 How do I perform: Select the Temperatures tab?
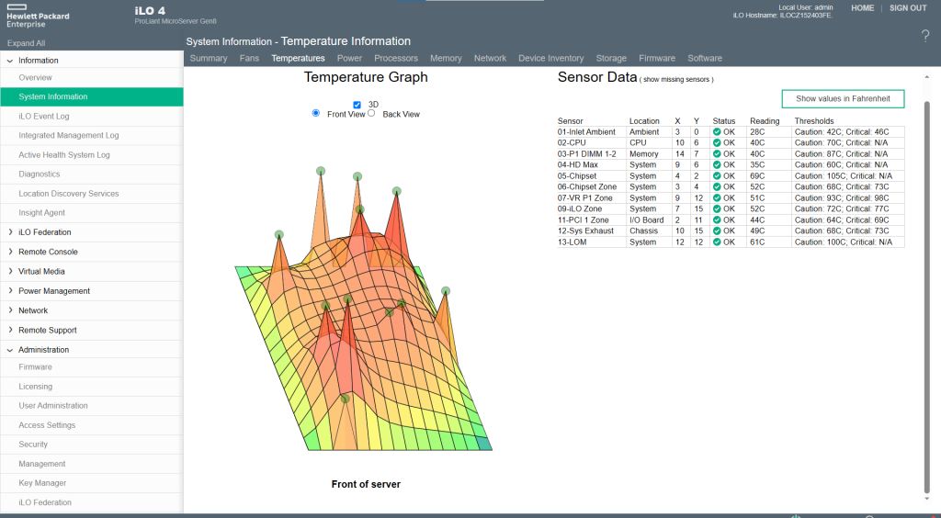pyautogui.click(x=298, y=58)
